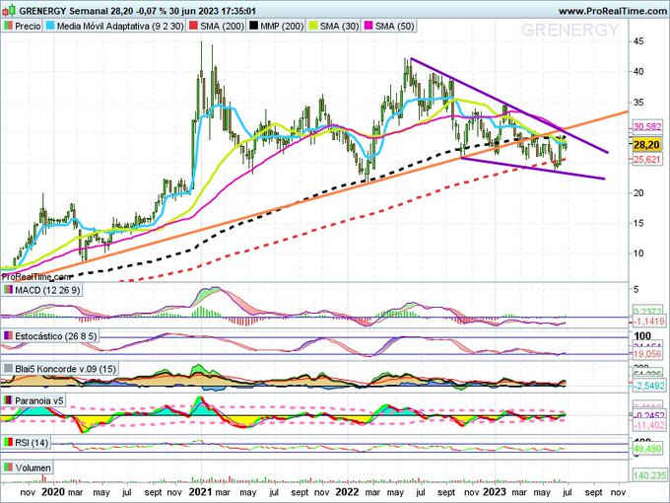Click the Koncorde value -2,5492

(648, 386)
